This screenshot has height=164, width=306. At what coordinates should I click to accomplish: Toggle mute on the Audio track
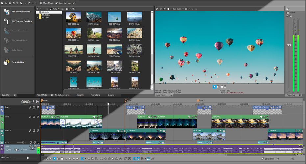pyautogui.click(x=31, y=143)
